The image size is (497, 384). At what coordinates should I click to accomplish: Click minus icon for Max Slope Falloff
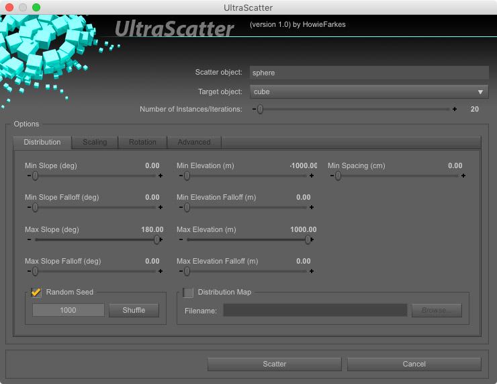click(x=29, y=271)
